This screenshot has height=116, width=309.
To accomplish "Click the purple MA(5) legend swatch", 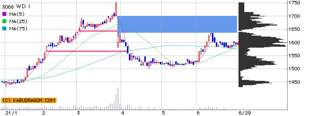I will pyautogui.click(x=4, y=14).
